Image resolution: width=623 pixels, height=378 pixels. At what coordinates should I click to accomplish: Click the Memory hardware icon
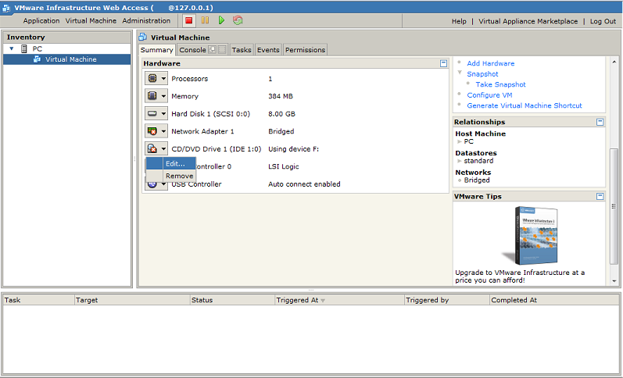(152, 96)
